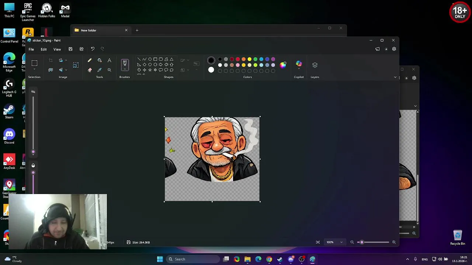
Task: Click the Flip image icon
Action: coord(60,70)
